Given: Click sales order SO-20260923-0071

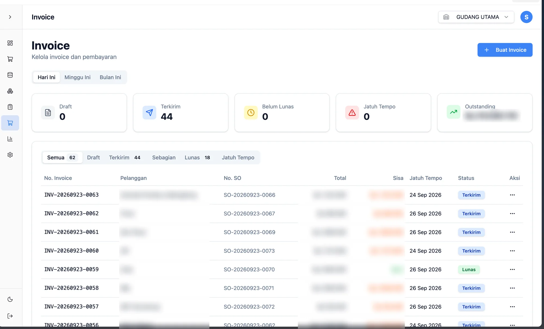Looking at the screenshot, I should pyautogui.click(x=249, y=288).
